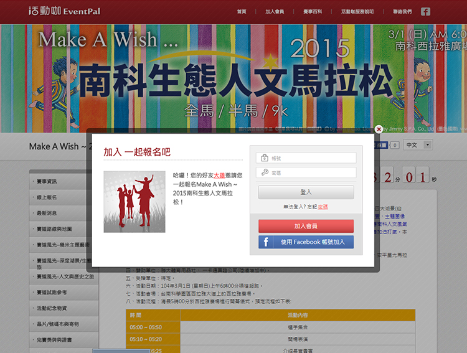Open 聯絡我們 in the top navigation
467x353 pixels.
402,12
